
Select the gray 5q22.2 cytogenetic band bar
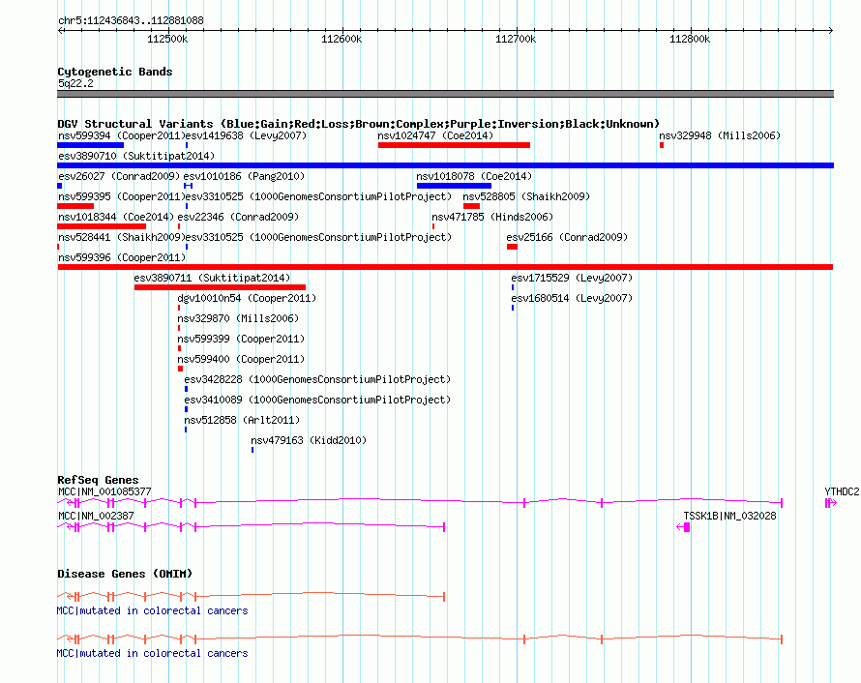coord(445,94)
